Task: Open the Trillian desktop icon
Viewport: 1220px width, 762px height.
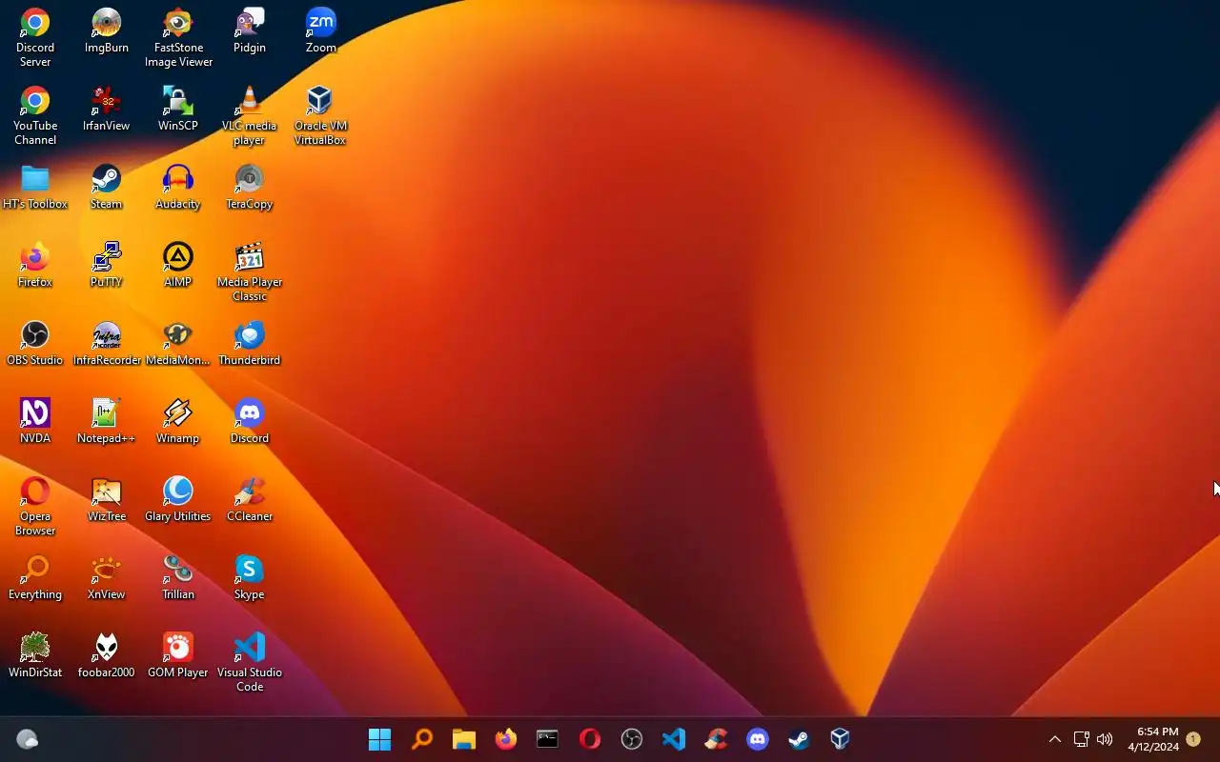Action: [x=178, y=578]
